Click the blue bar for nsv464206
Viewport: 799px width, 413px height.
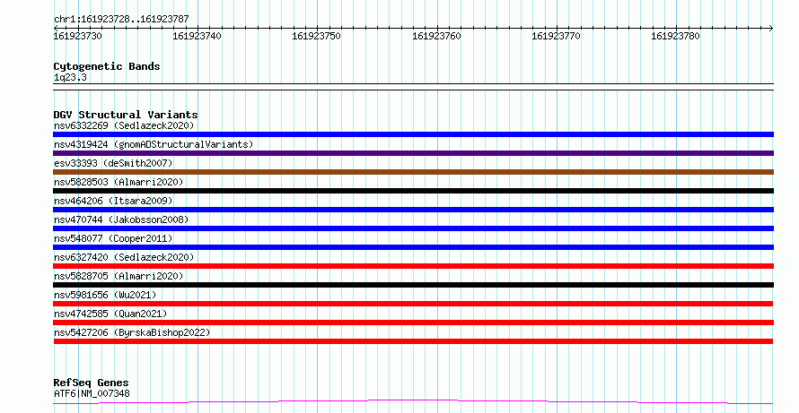tap(413, 210)
